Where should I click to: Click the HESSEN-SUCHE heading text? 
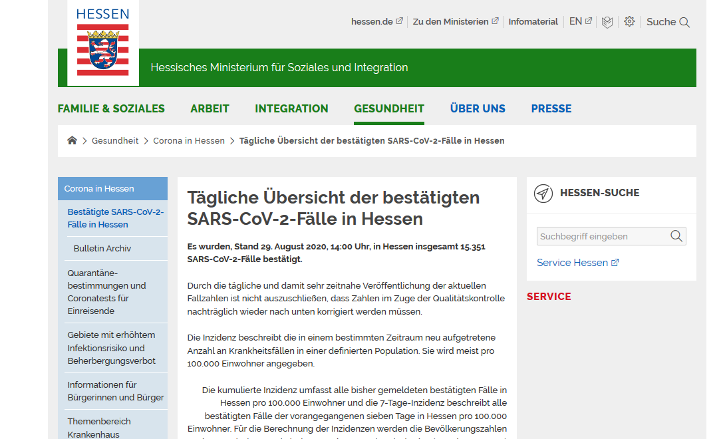click(599, 193)
